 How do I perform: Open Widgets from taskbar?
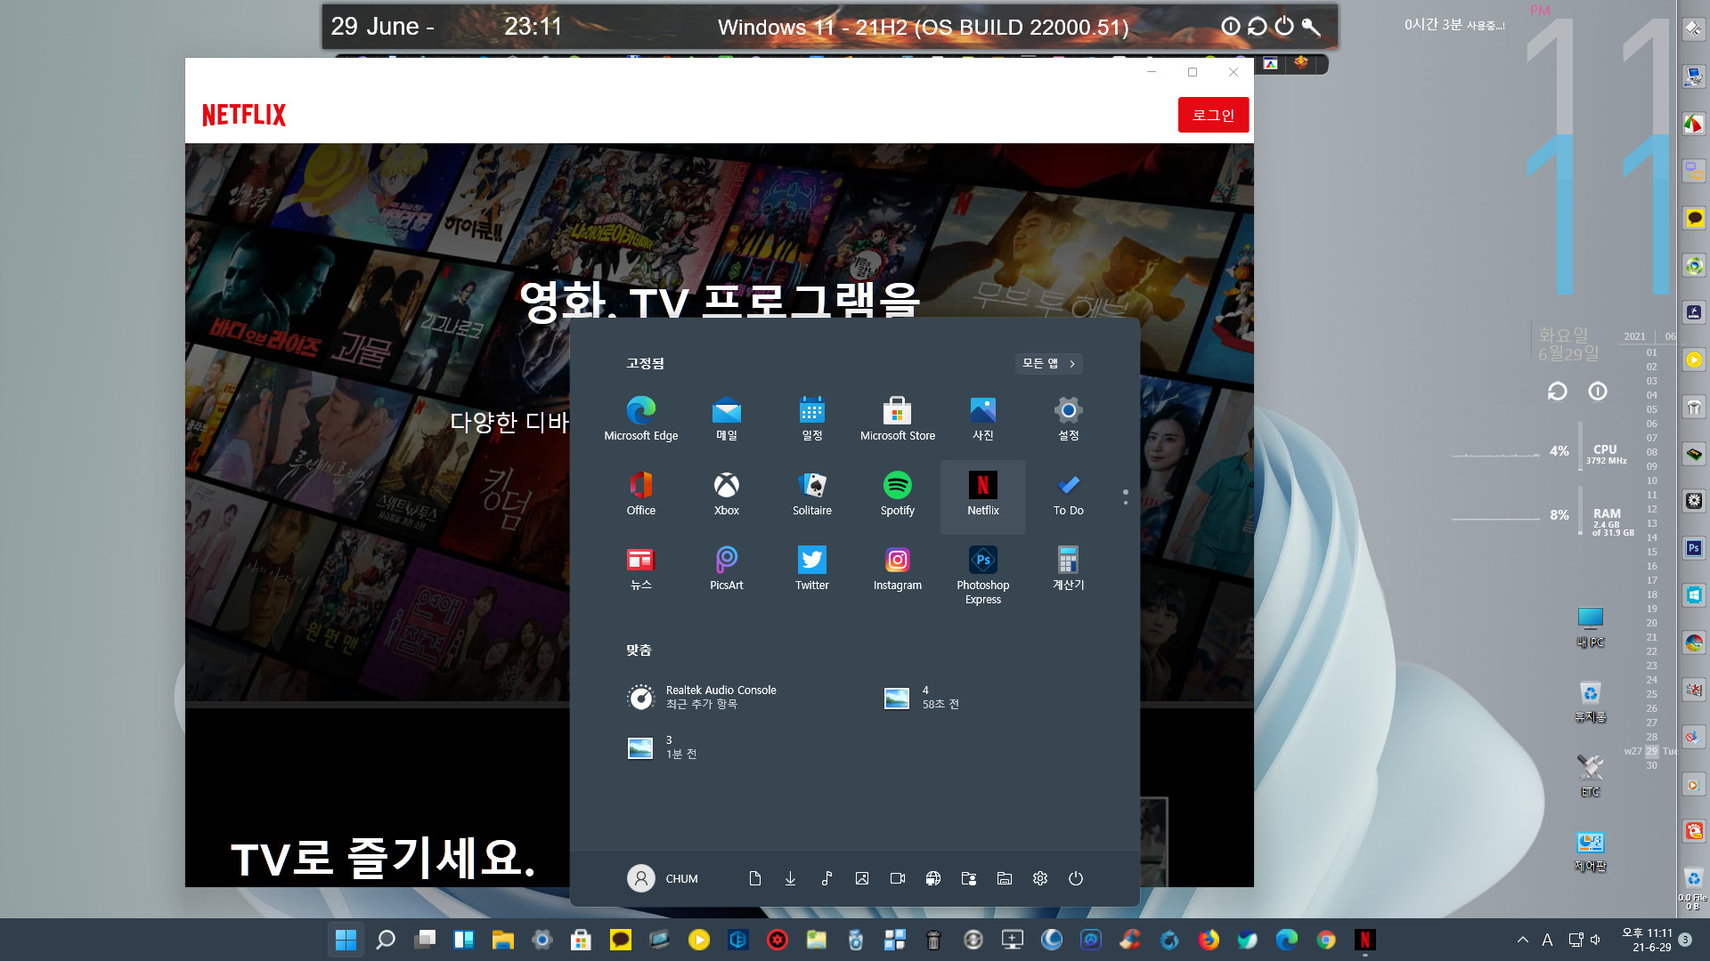[464, 940]
